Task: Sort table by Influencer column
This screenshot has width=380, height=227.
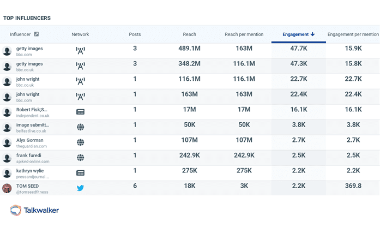Action: click(20, 34)
